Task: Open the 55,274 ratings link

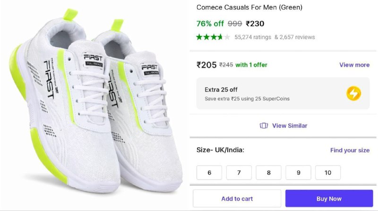Action: pos(253,37)
